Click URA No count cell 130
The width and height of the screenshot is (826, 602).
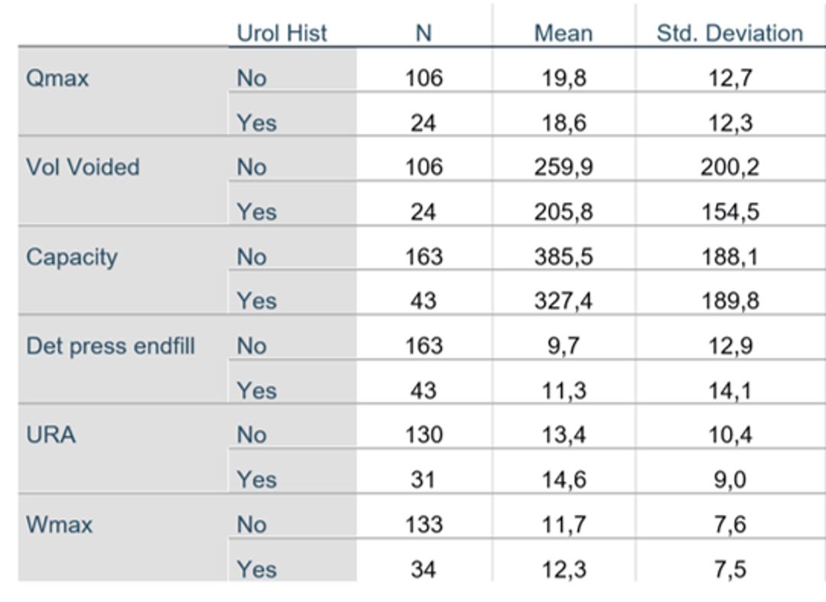(424, 435)
